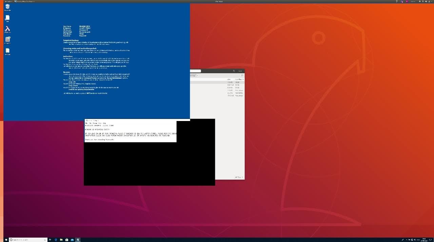
Task: Select the 200.7 kB file row
Action: pyautogui.click(x=217, y=85)
